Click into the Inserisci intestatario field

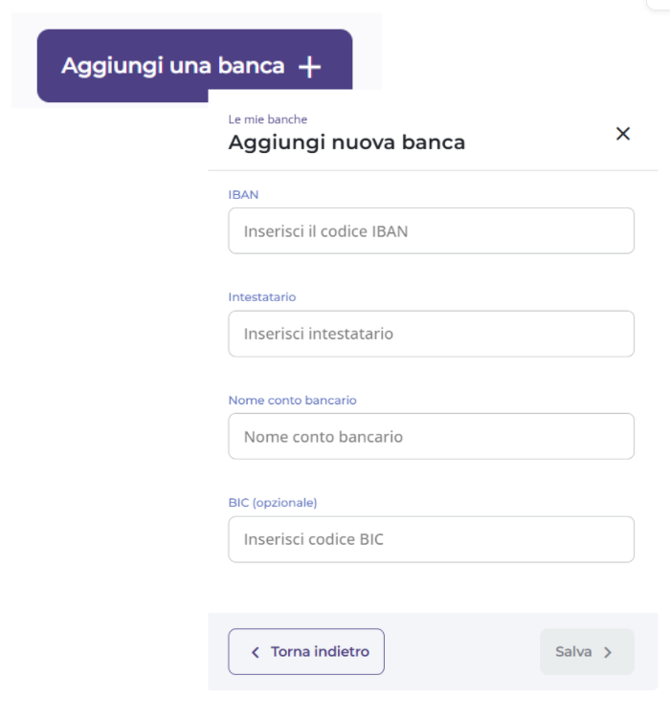(431, 334)
